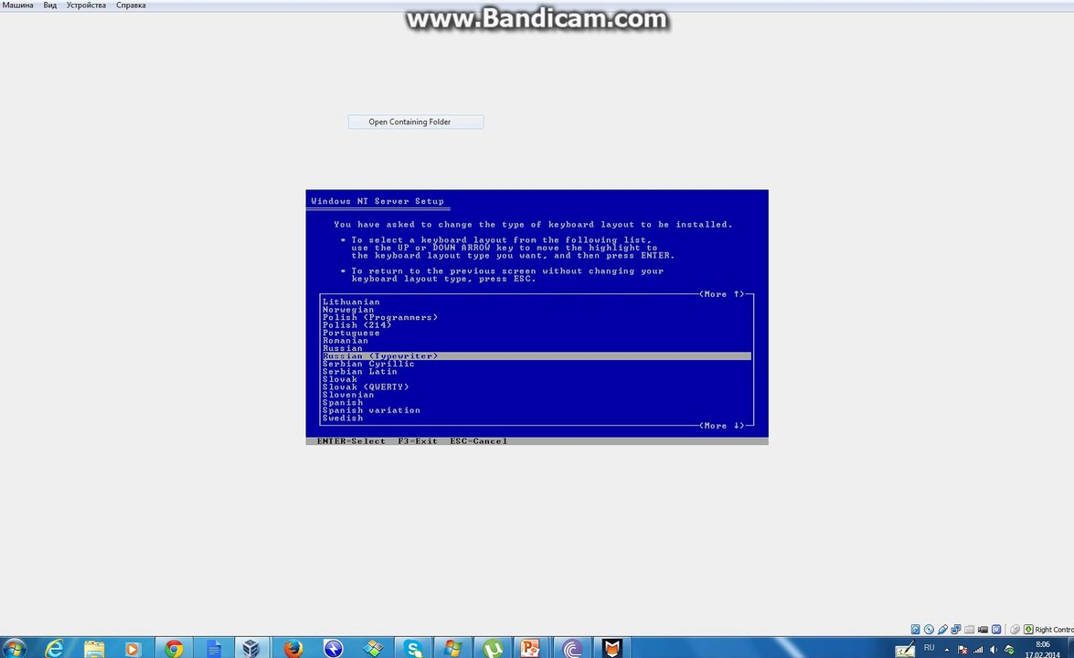Click the VirtualBox network adapters icon
Viewport: 1074px width, 658px height.
(955, 630)
